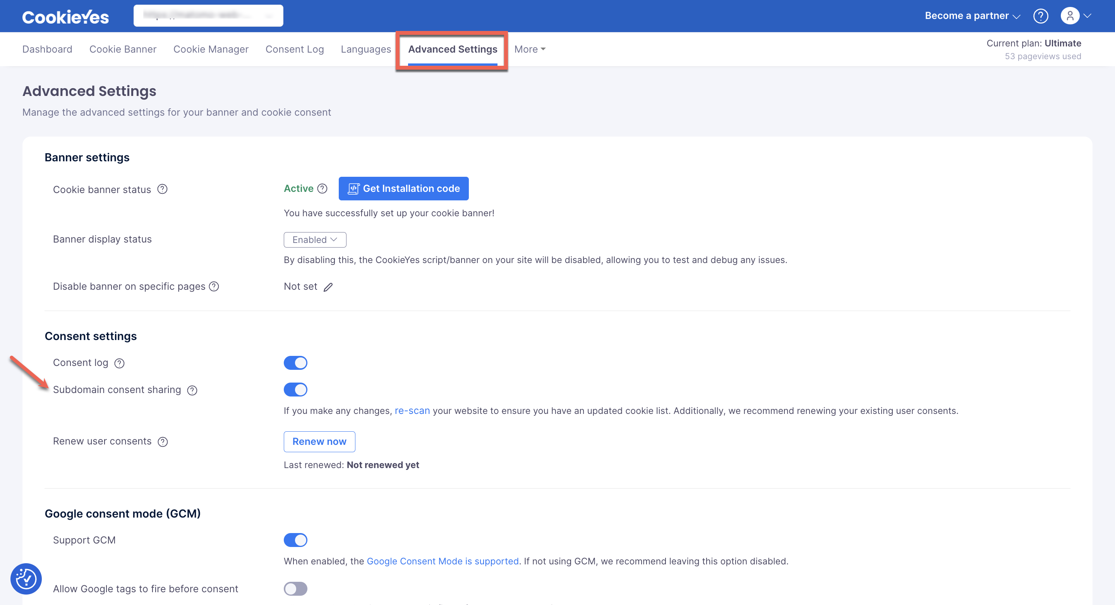Click the Get Installation code button
This screenshot has height=605, width=1115.
tap(403, 188)
